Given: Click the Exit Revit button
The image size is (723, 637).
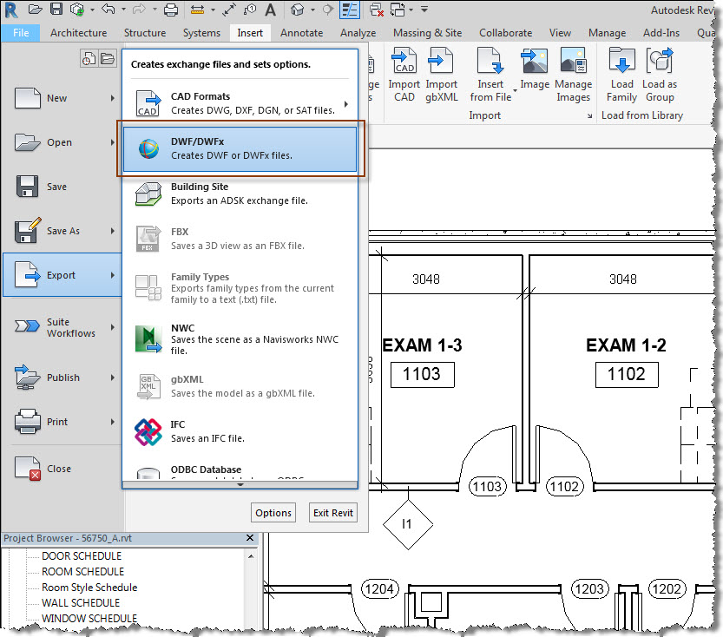Looking at the screenshot, I should tap(332, 512).
